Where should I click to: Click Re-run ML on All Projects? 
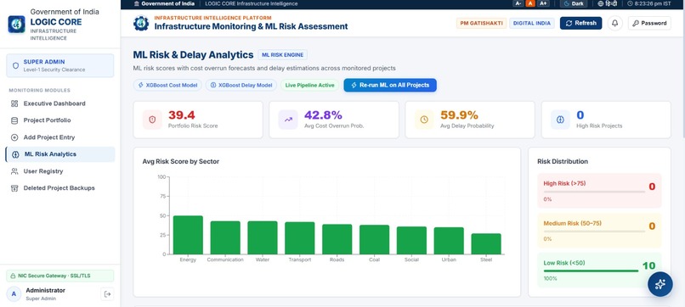pyautogui.click(x=390, y=85)
